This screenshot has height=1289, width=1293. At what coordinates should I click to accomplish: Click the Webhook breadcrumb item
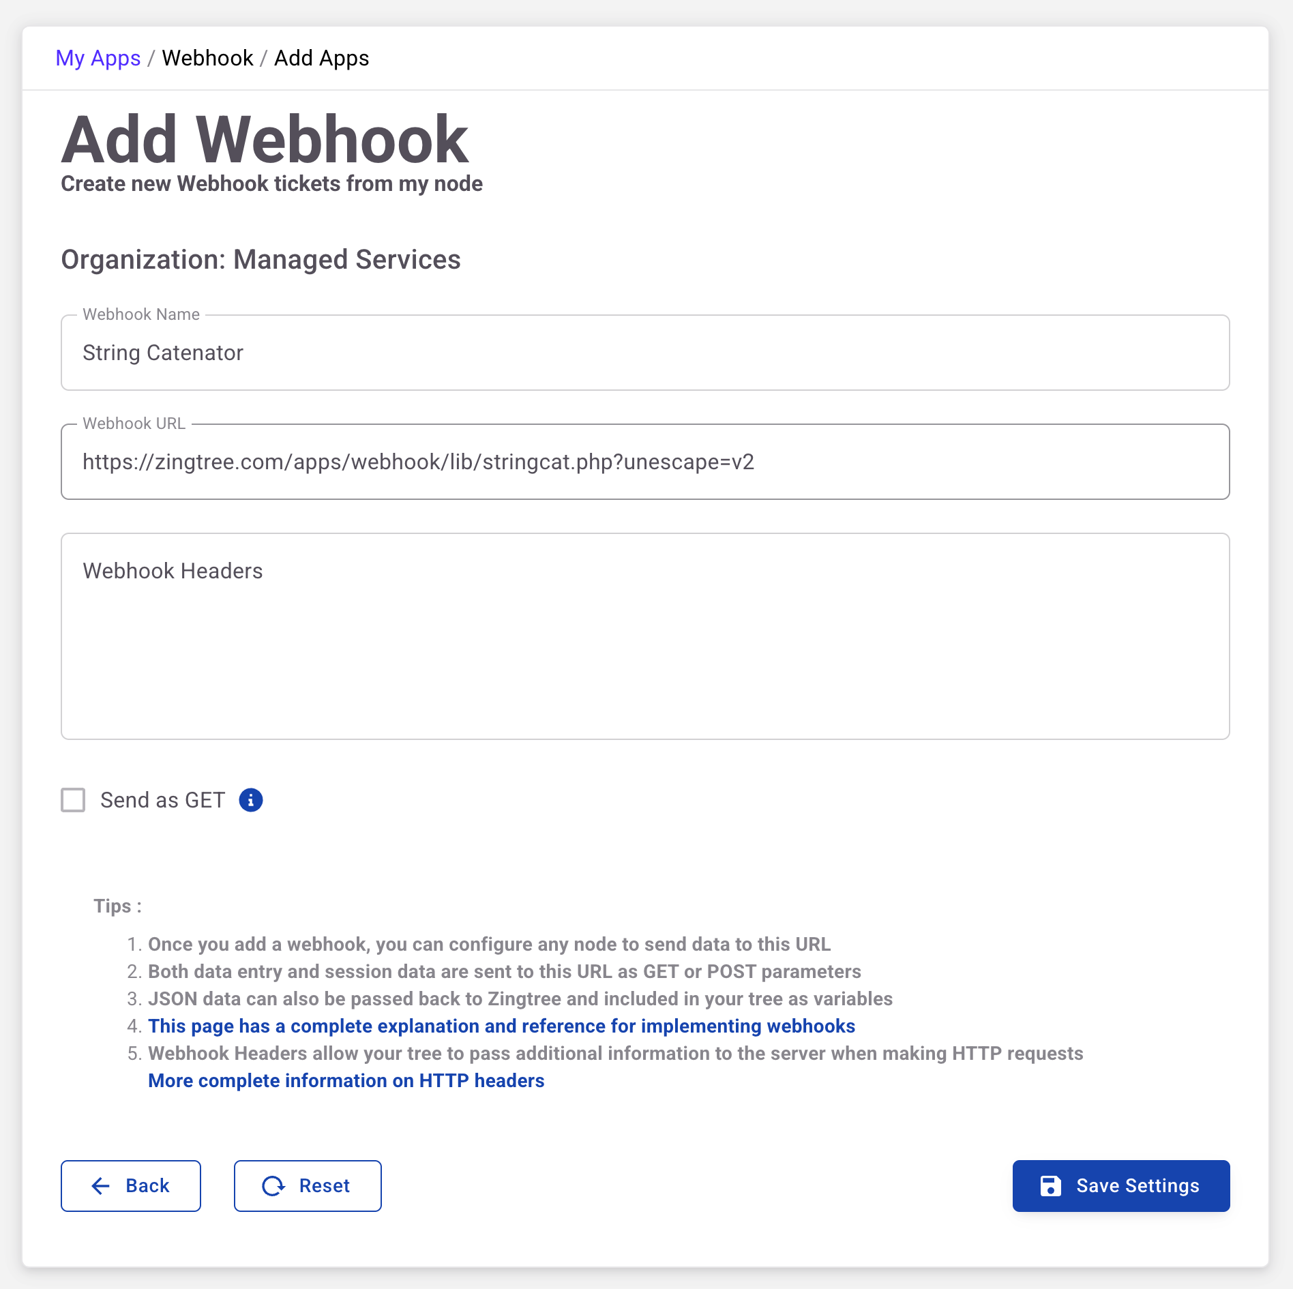pos(207,59)
